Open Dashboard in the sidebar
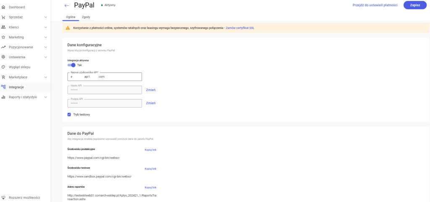Viewport: 430px width, 202px height. 17,7
